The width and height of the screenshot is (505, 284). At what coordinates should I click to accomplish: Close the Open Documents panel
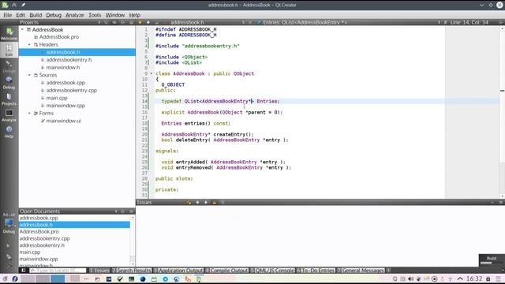click(x=131, y=211)
